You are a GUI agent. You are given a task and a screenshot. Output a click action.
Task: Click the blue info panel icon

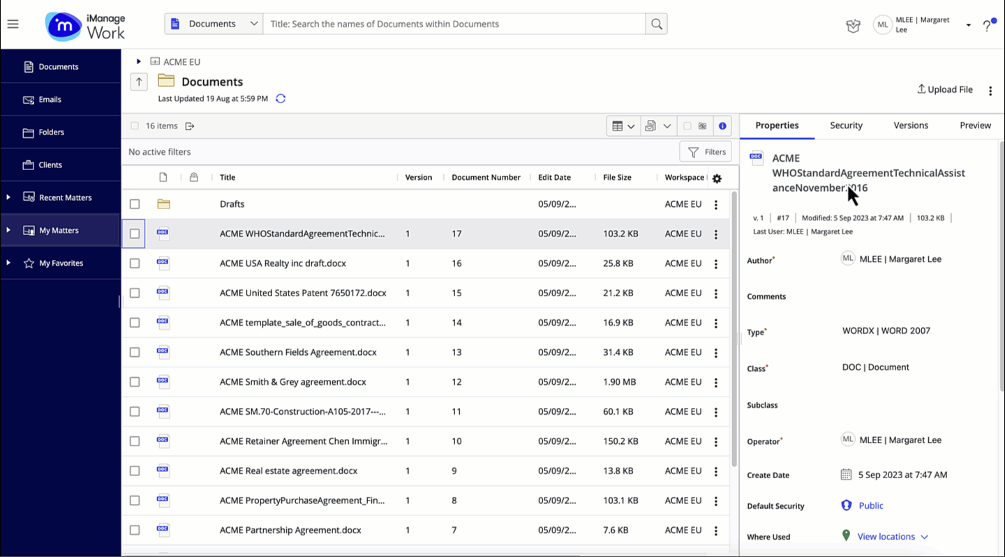point(722,126)
